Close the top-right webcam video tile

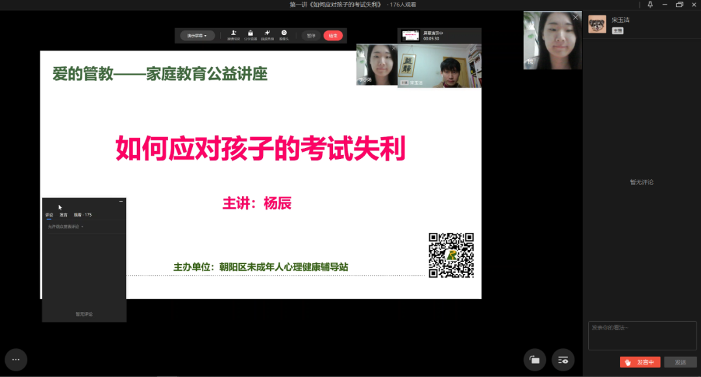coord(575,18)
